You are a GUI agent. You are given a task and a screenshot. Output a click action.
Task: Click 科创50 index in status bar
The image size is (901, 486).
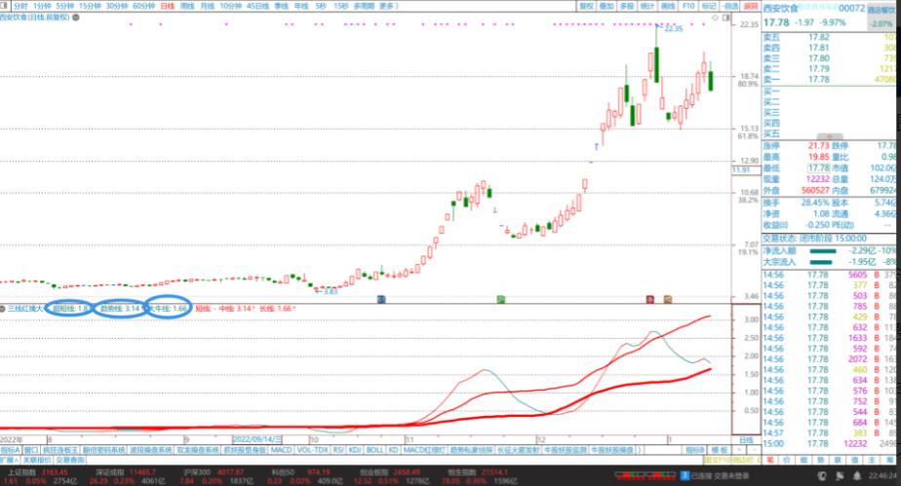pos(282,472)
